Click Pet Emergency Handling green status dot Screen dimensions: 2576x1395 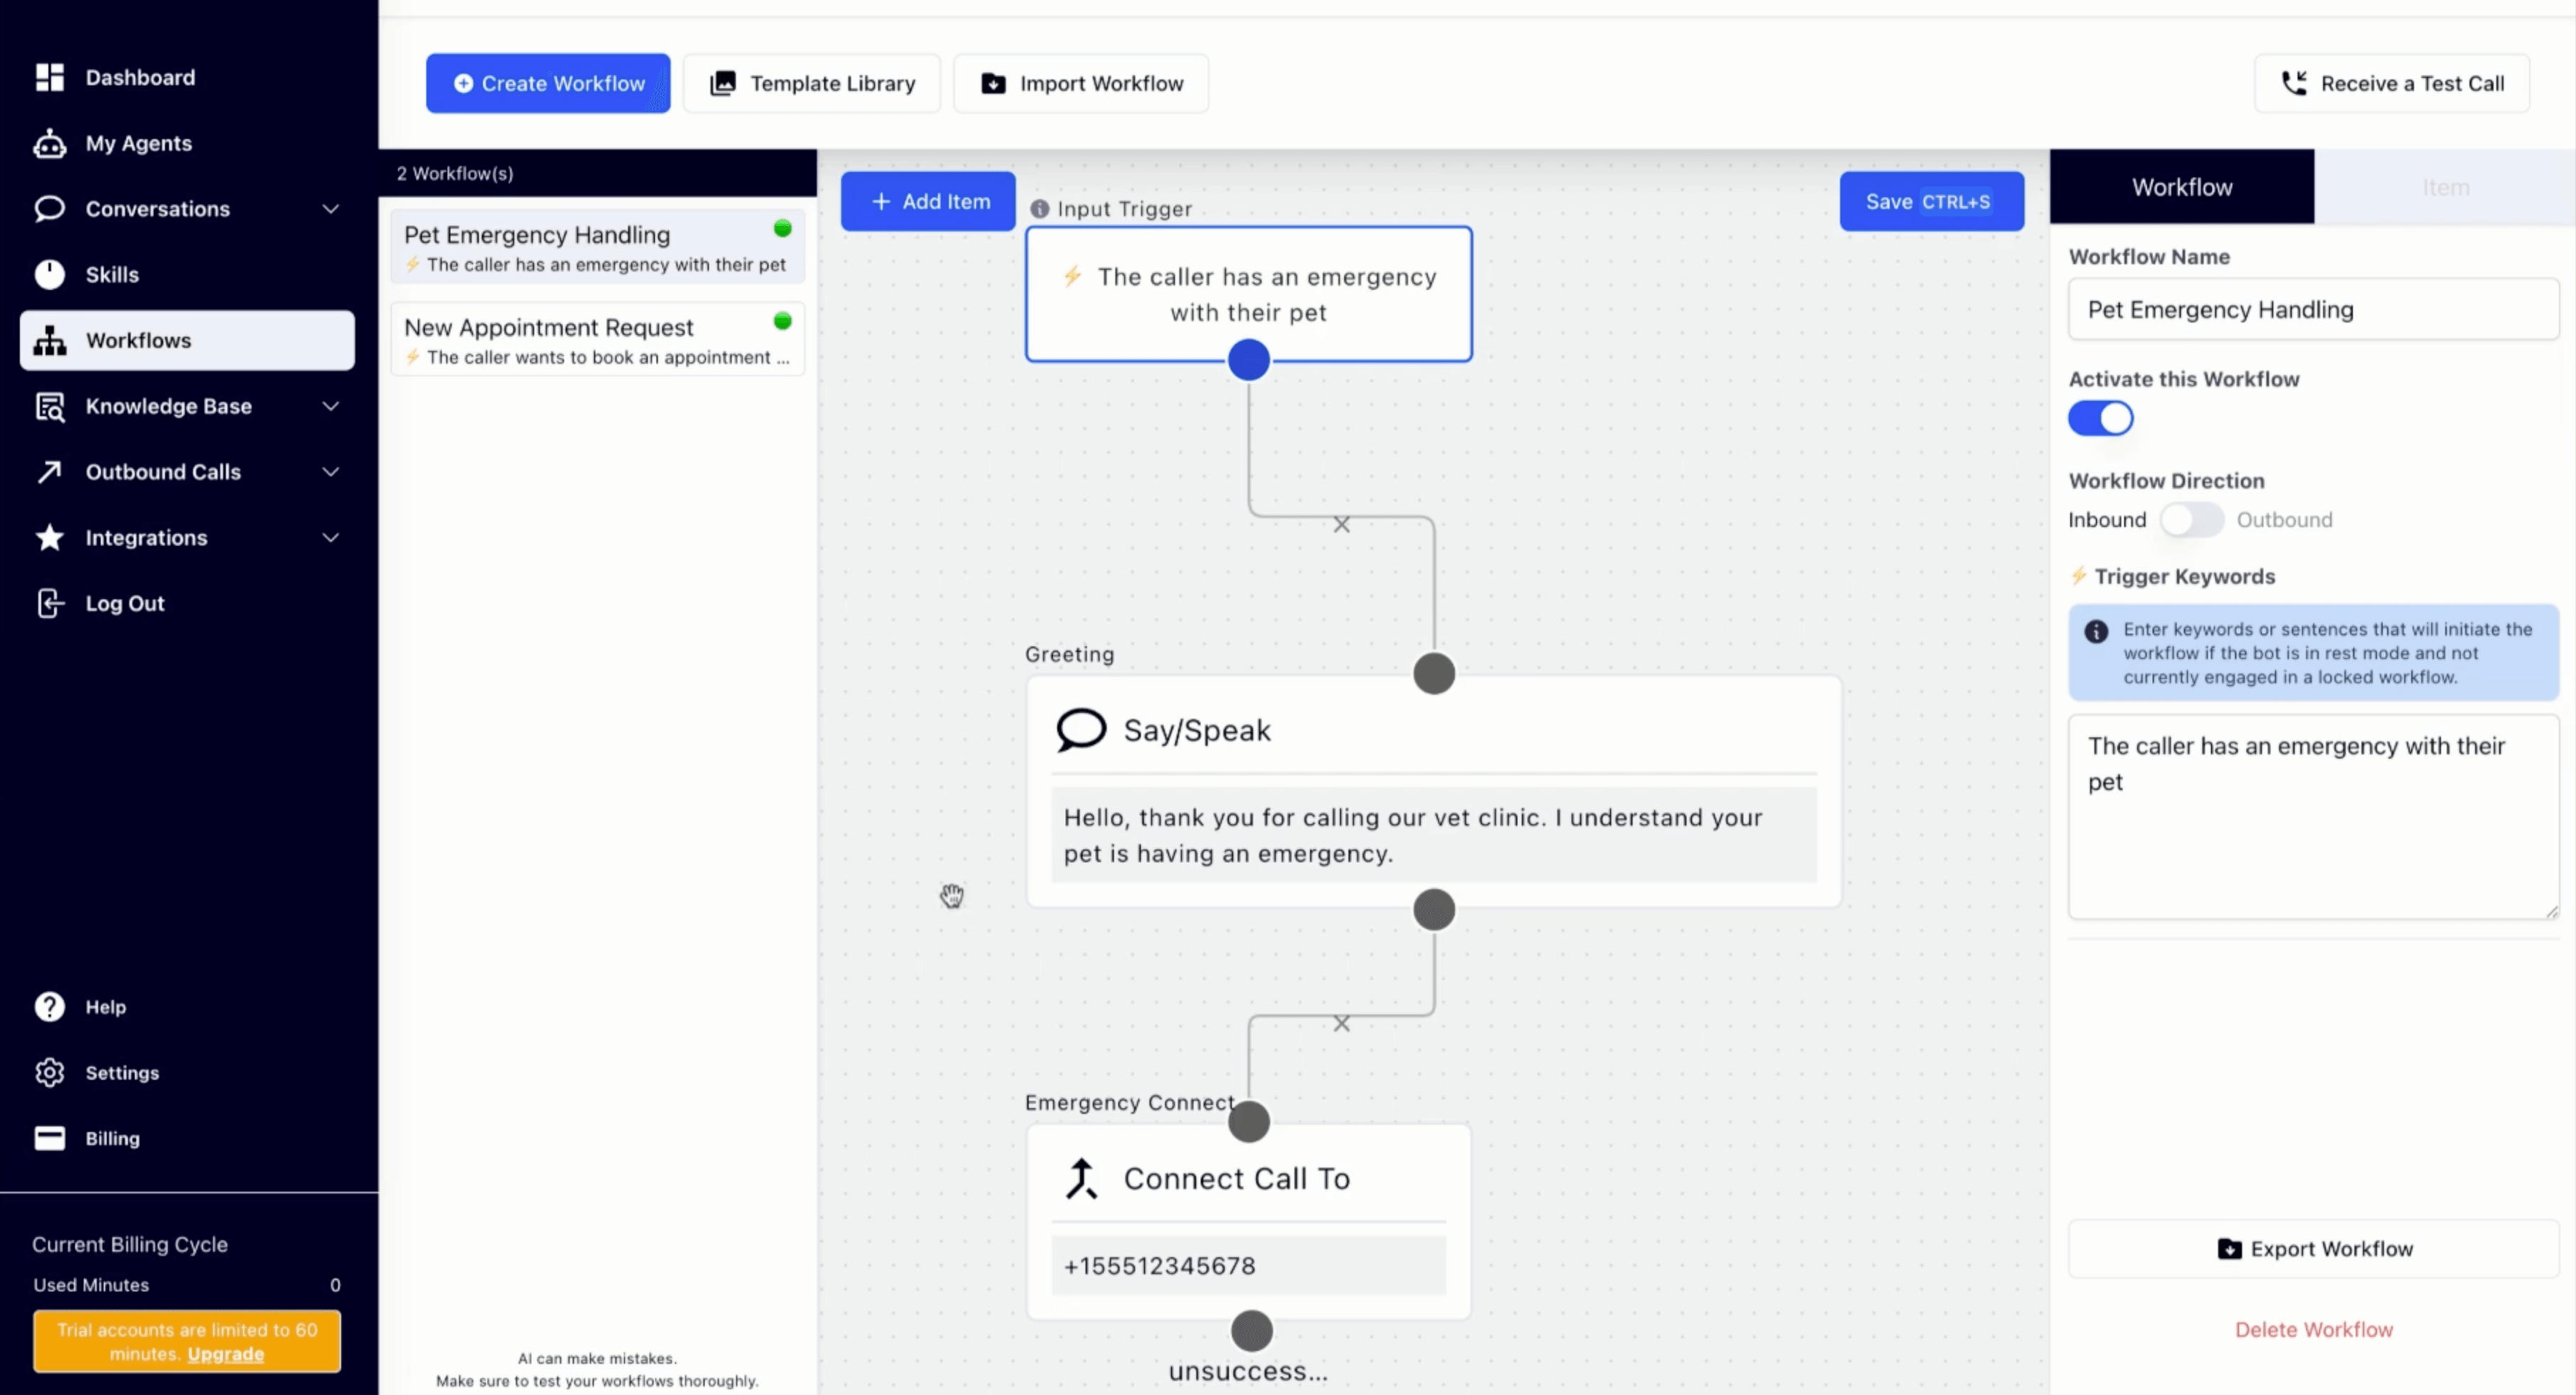click(x=783, y=229)
